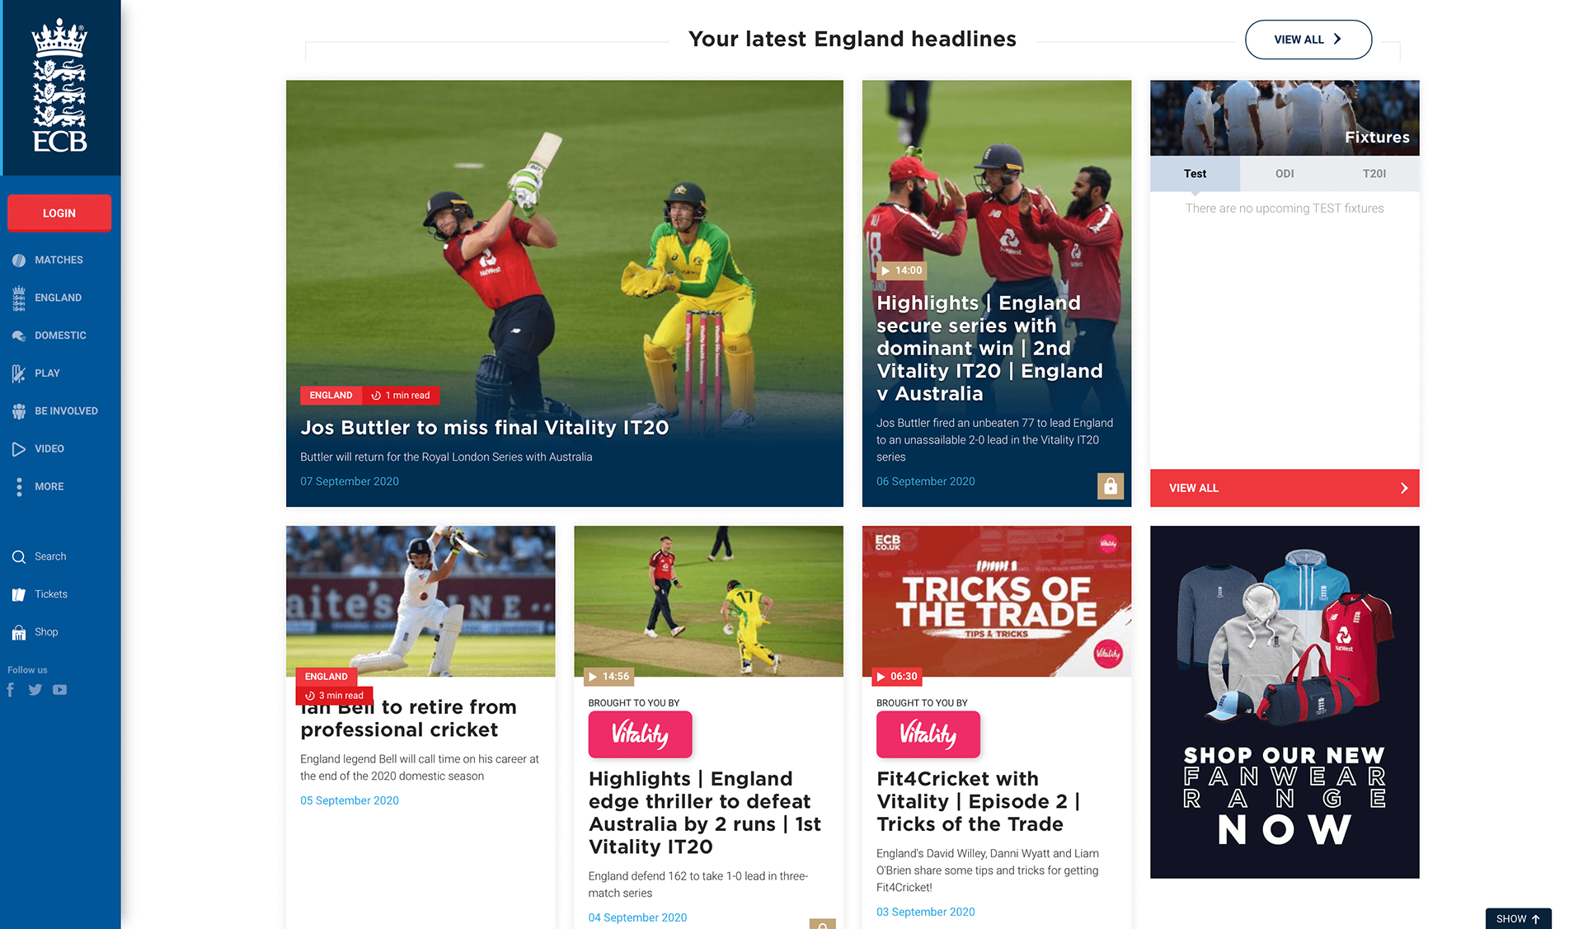Click the Search magnifier icon
Image resolution: width=1583 pixels, height=929 pixels.
coord(19,557)
